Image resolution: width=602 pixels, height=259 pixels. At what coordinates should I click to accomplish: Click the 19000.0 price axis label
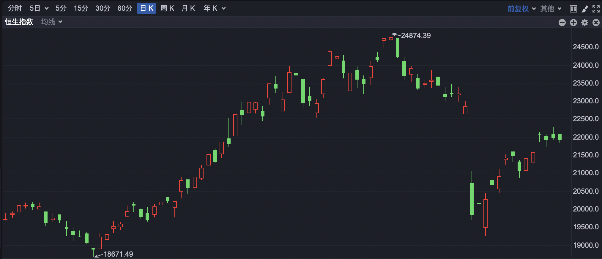tap(586, 245)
